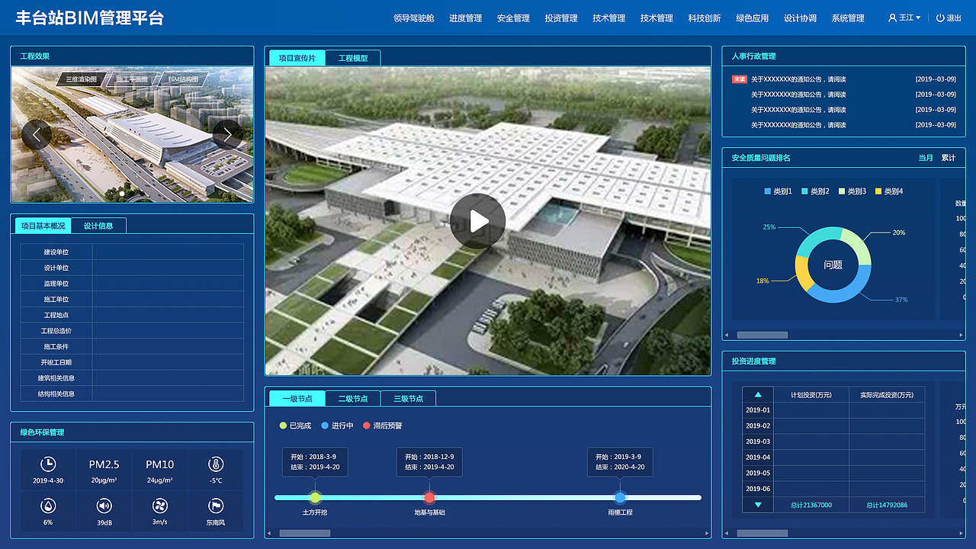Open the 王江 user dropdown

click(904, 18)
